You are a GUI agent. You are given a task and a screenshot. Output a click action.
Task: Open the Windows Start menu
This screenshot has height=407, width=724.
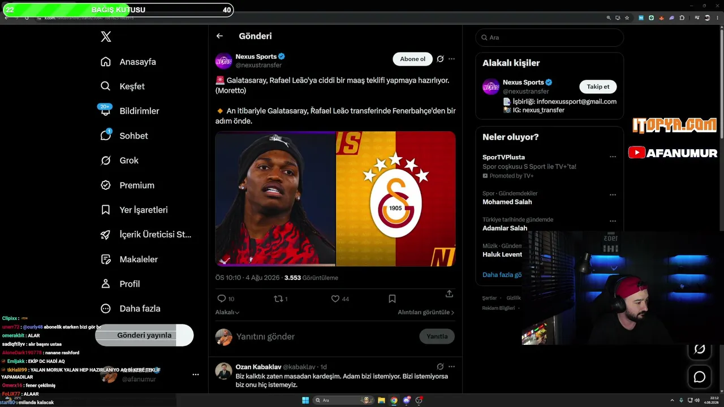click(305, 400)
